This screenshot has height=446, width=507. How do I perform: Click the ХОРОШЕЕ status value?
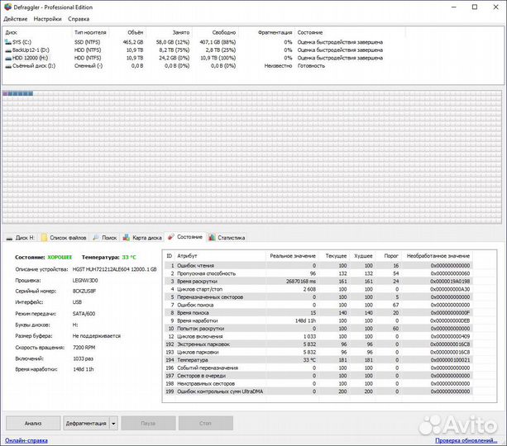pyautogui.click(x=60, y=258)
